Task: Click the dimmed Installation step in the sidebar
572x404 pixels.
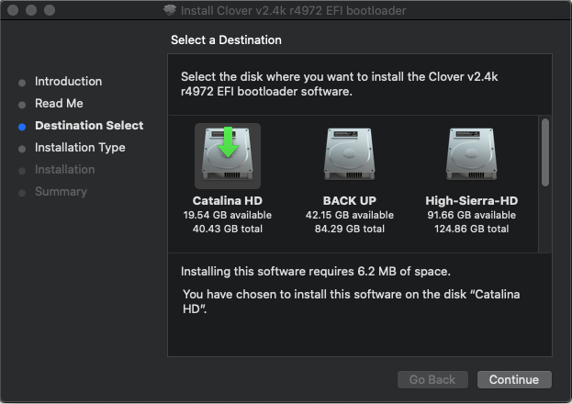Action: point(65,170)
